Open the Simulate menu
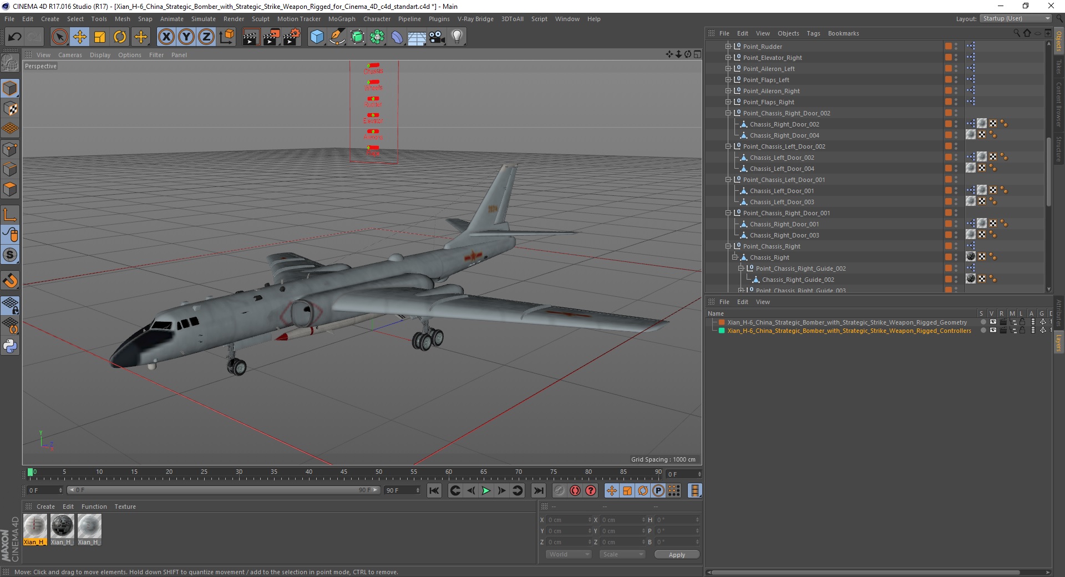1065x577 pixels. [x=204, y=19]
